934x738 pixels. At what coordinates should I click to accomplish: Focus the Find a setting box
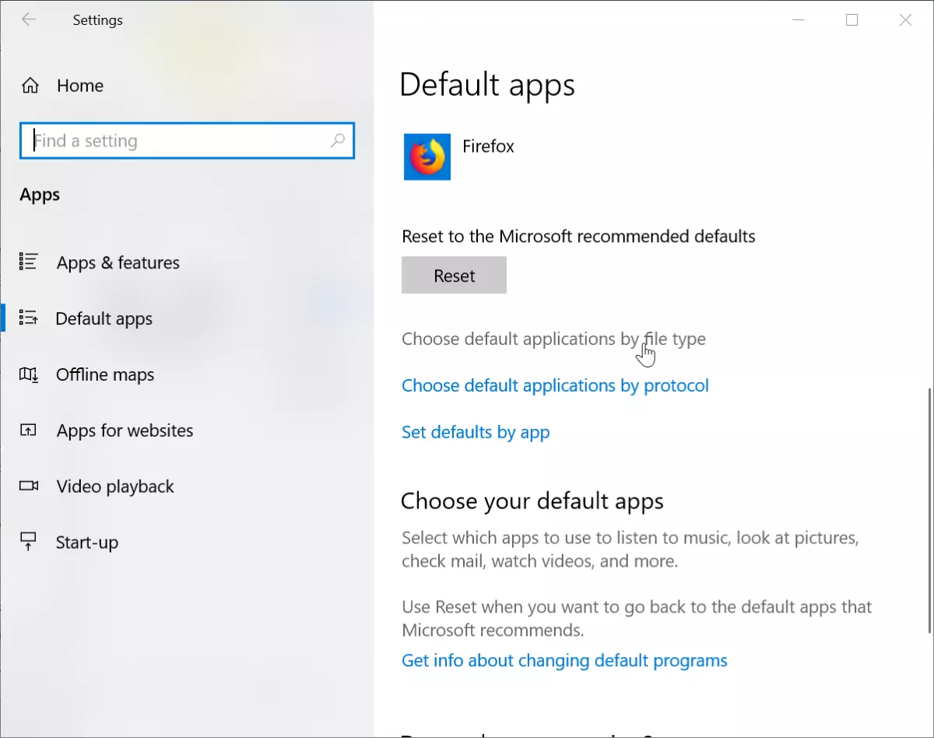click(187, 141)
